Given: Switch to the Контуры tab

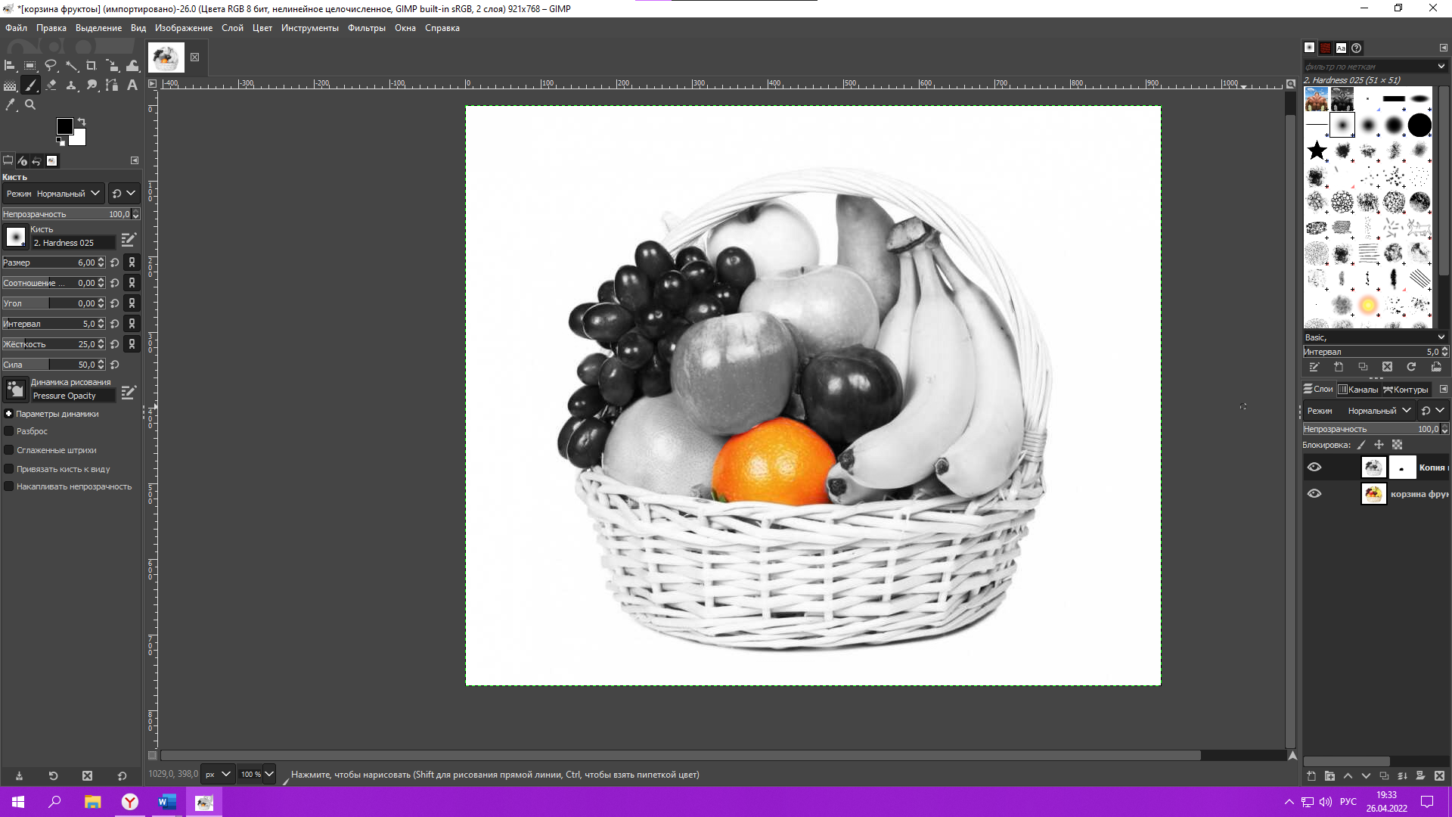Looking at the screenshot, I should [1406, 390].
